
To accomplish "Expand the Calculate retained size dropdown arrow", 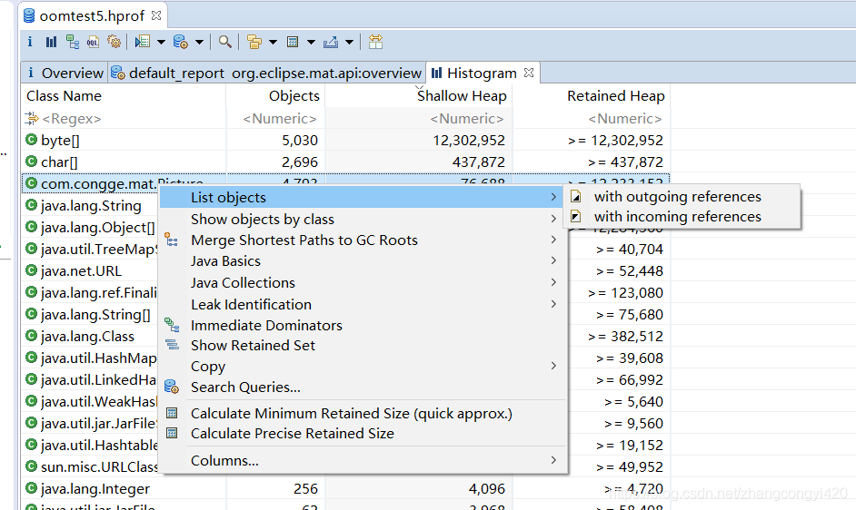I will (x=311, y=42).
